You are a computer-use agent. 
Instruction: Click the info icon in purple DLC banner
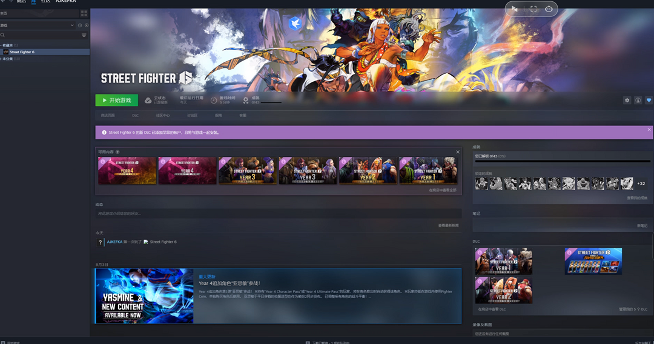pos(104,133)
